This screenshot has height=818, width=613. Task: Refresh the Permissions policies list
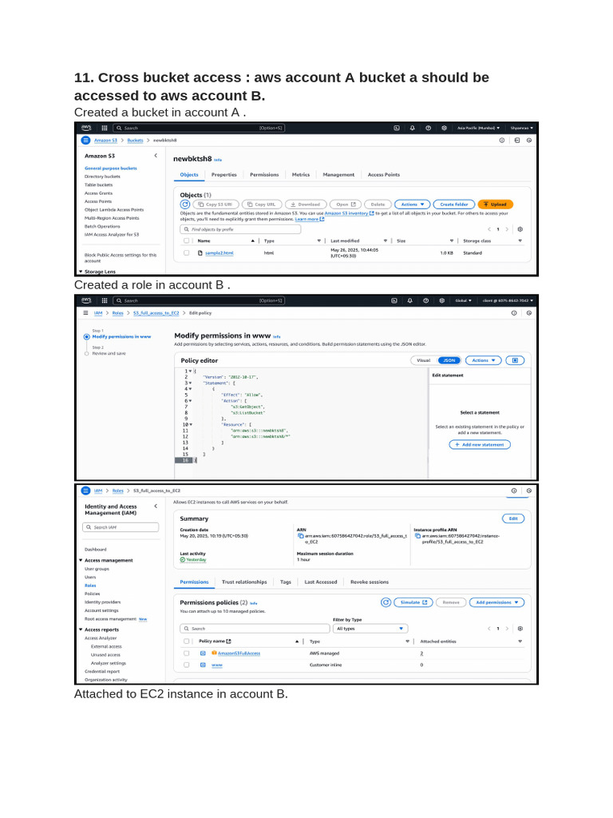pos(386,602)
